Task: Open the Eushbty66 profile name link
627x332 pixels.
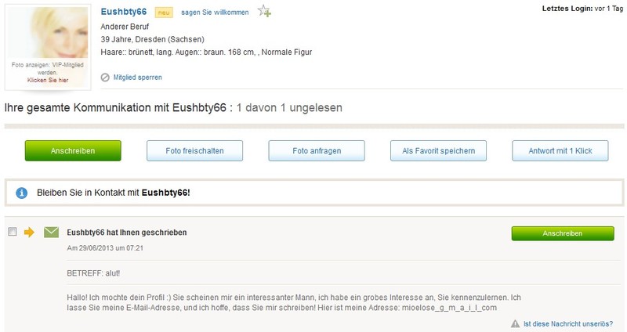Action: [124, 12]
